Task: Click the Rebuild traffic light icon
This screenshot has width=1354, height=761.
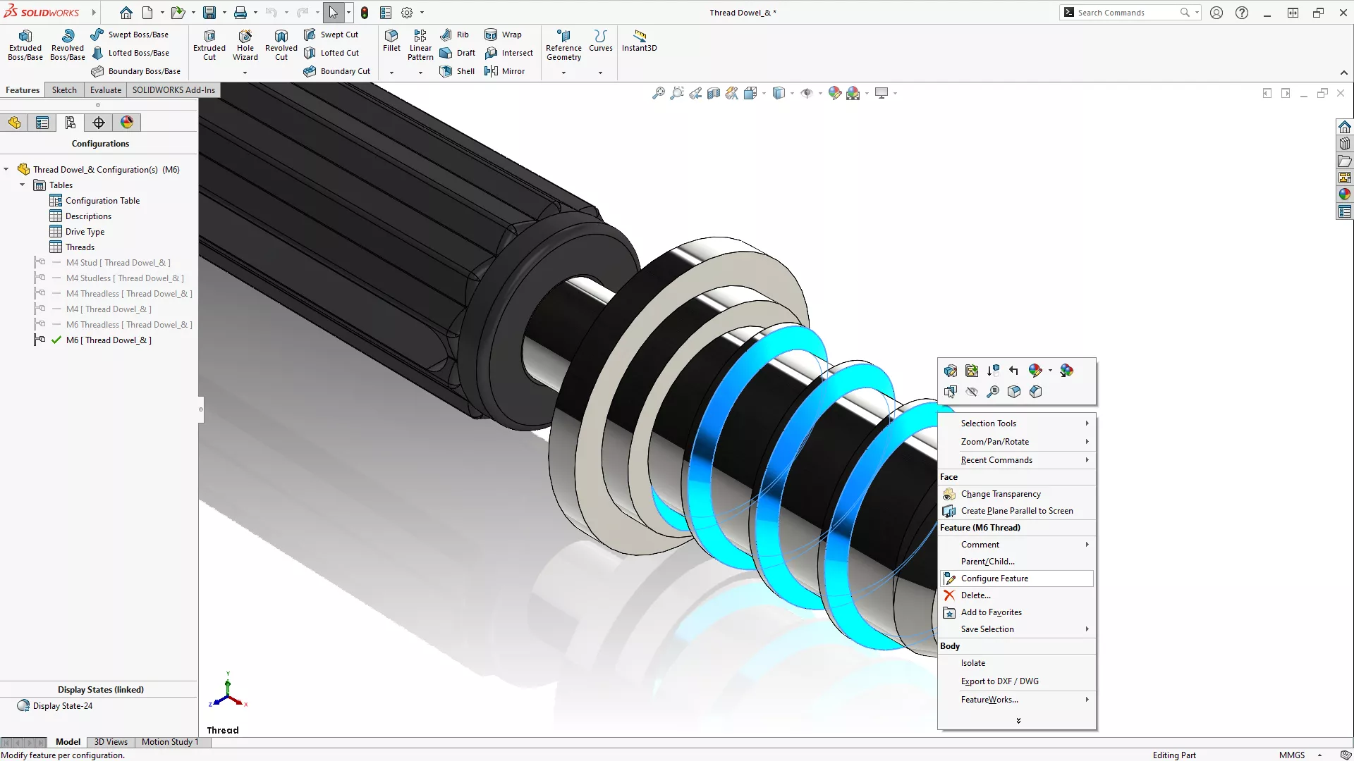Action: pos(365,13)
